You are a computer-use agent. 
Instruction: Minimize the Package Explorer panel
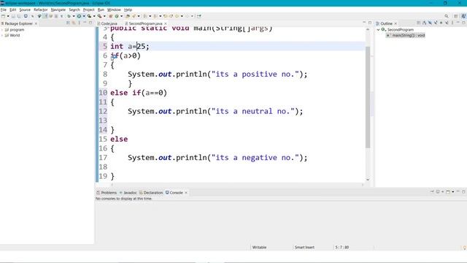click(85, 23)
